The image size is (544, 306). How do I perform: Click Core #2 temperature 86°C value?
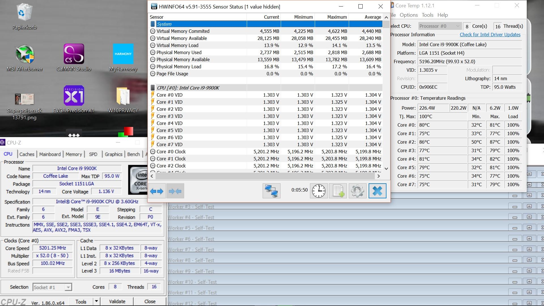(x=443, y=142)
